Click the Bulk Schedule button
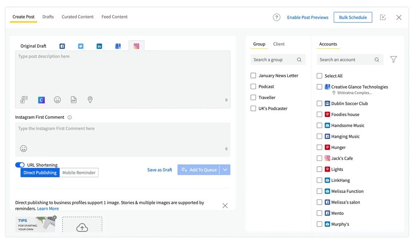This screenshot has width=414, height=246. [x=353, y=17]
